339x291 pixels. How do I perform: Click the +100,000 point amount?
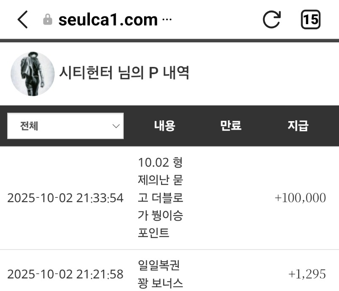[x=300, y=198]
